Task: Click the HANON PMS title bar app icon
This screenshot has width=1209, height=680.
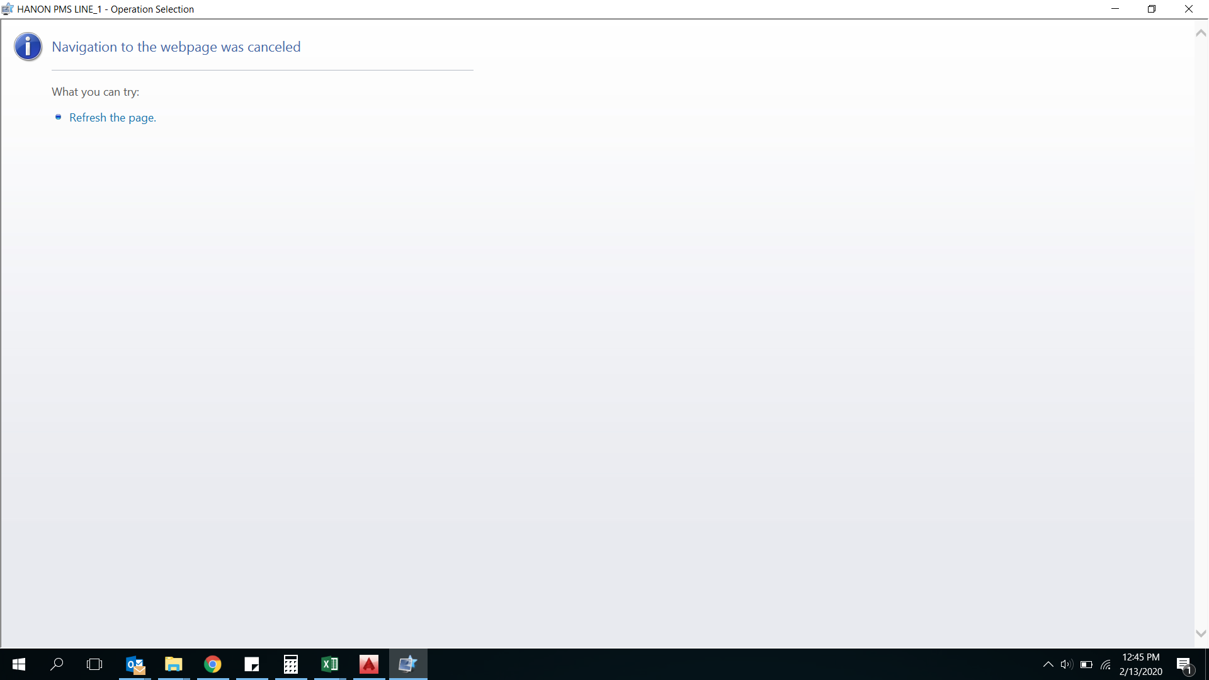Action: point(8,9)
